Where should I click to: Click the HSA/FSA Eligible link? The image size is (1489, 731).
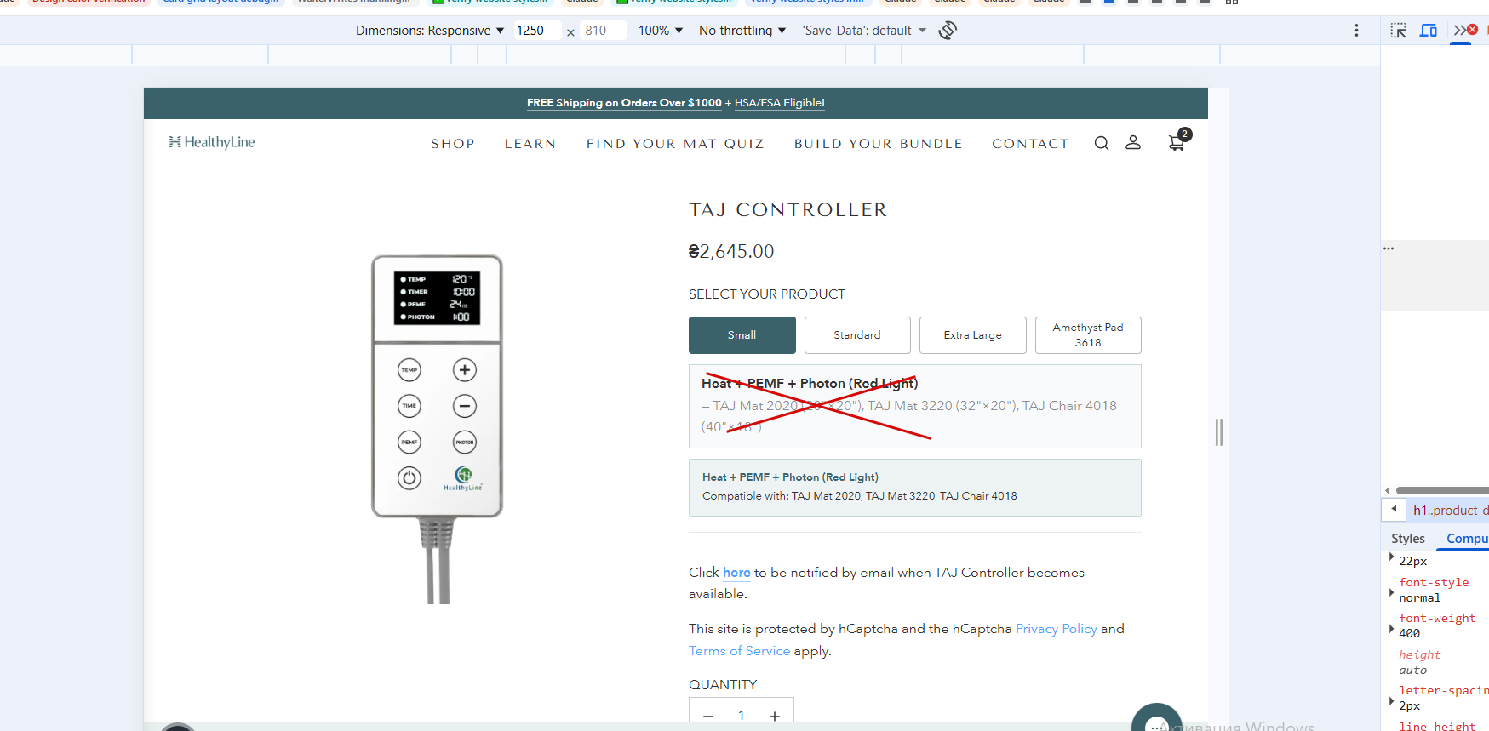780,103
